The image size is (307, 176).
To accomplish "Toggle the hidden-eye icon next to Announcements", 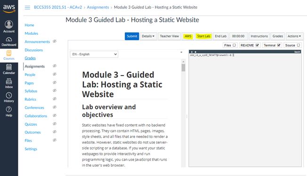I will (55, 41).
